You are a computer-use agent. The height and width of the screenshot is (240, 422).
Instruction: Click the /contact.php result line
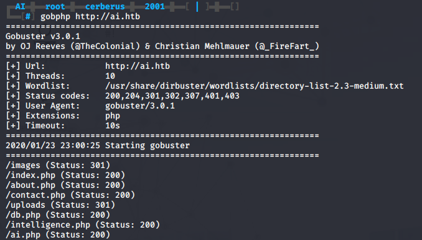[70, 195]
